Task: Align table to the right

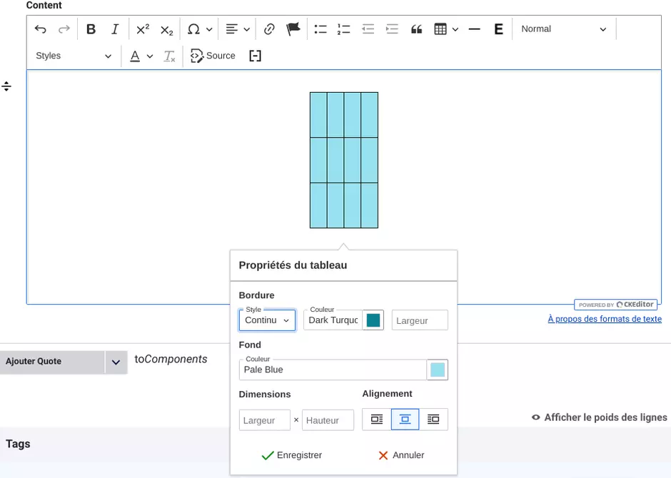Action: [x=433, y=419]
